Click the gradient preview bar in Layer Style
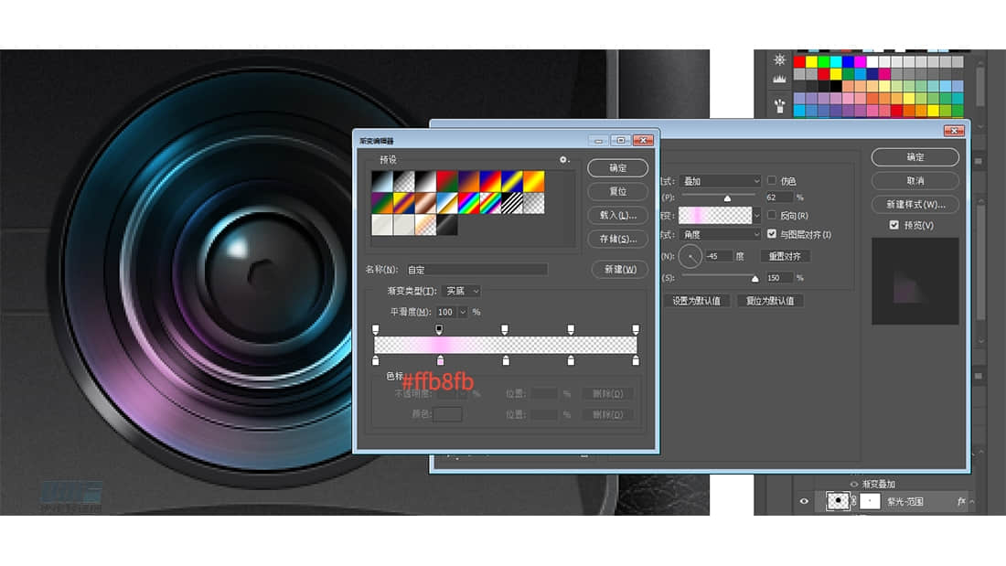This screenshot has height=566, width=1006. 715,215
